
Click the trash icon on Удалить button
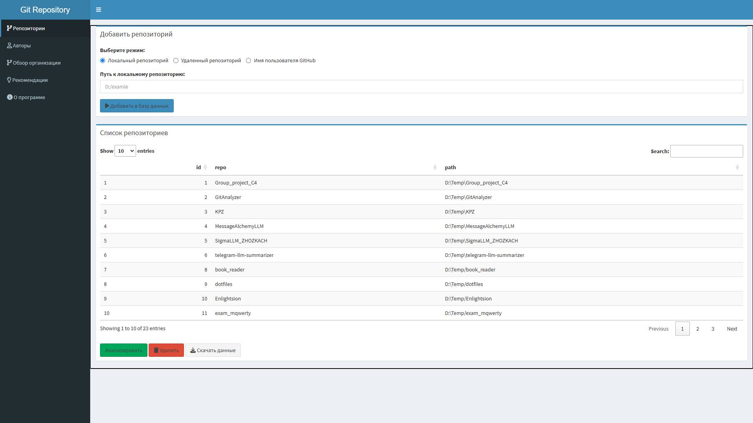(156, 350)
